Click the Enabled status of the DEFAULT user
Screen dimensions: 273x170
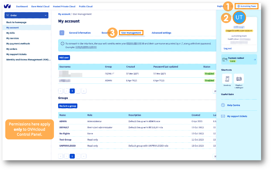point(209,74)
